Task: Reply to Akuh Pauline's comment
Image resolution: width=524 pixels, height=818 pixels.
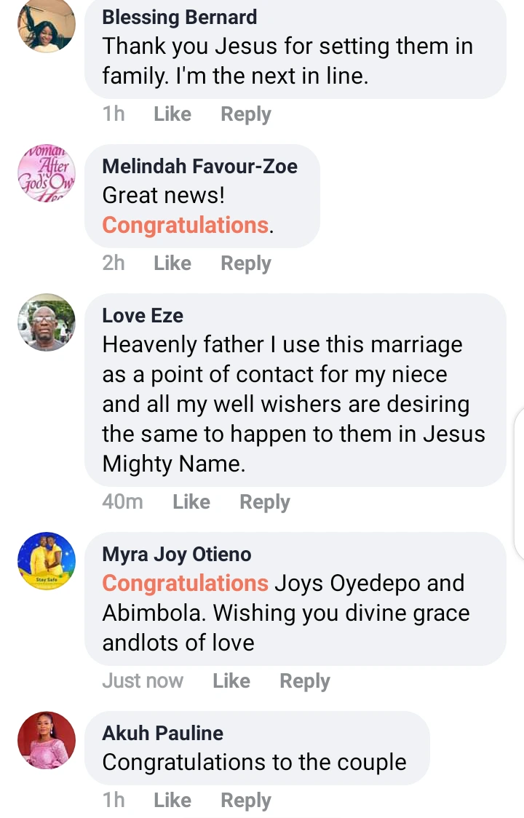Action: tap(246, 801)
